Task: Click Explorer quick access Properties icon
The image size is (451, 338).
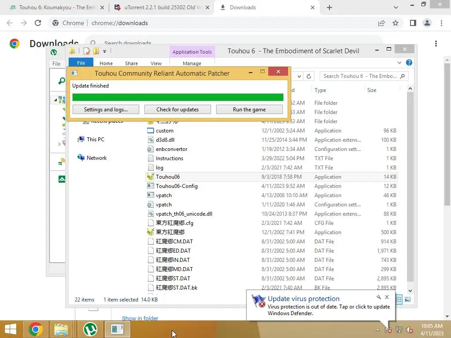Action: 87,51
